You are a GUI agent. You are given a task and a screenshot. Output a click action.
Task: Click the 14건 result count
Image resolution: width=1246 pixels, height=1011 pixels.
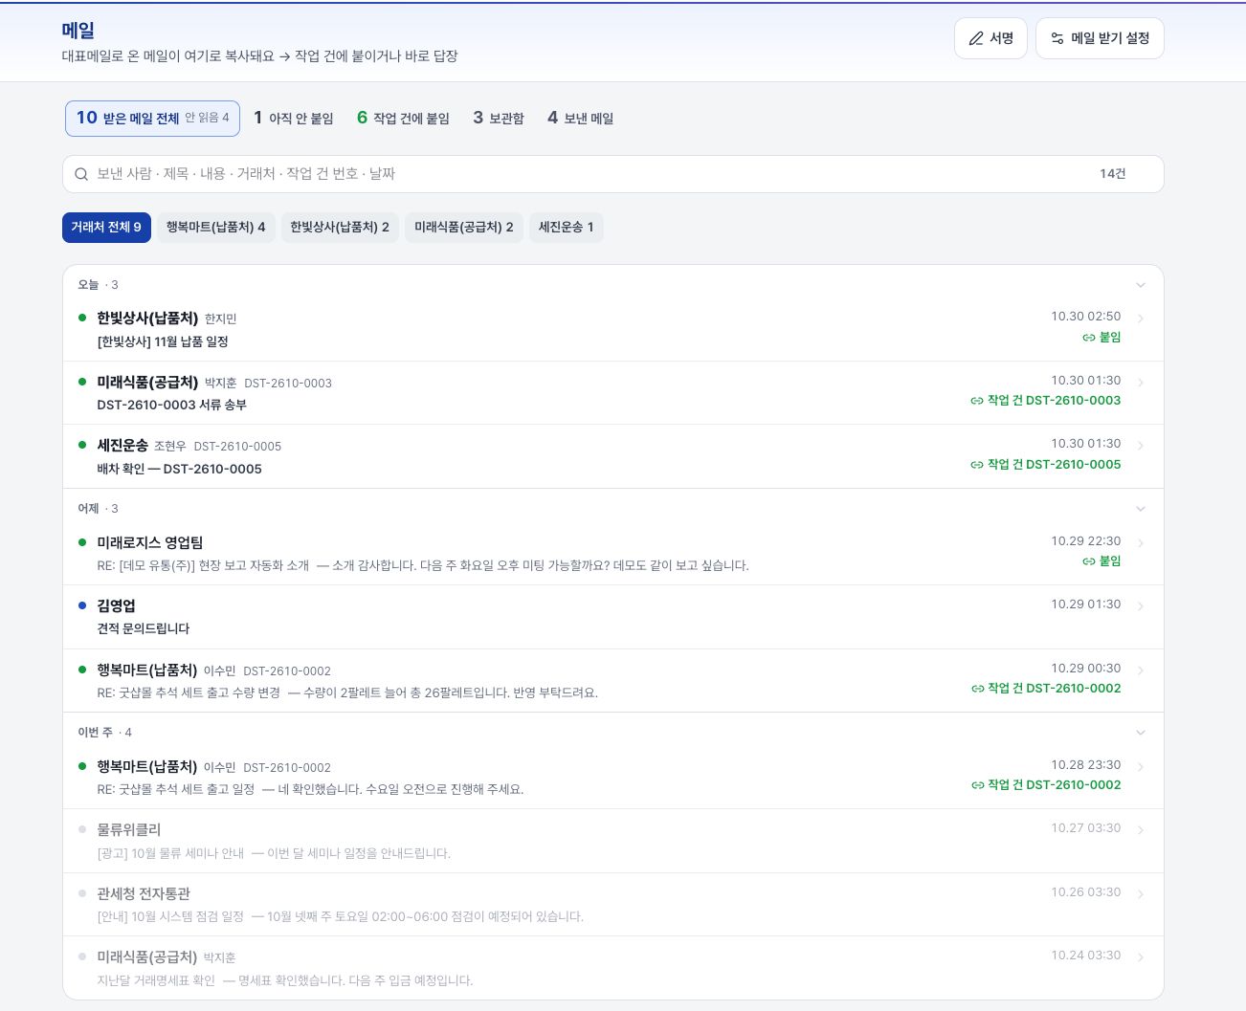coord(1113,174)
